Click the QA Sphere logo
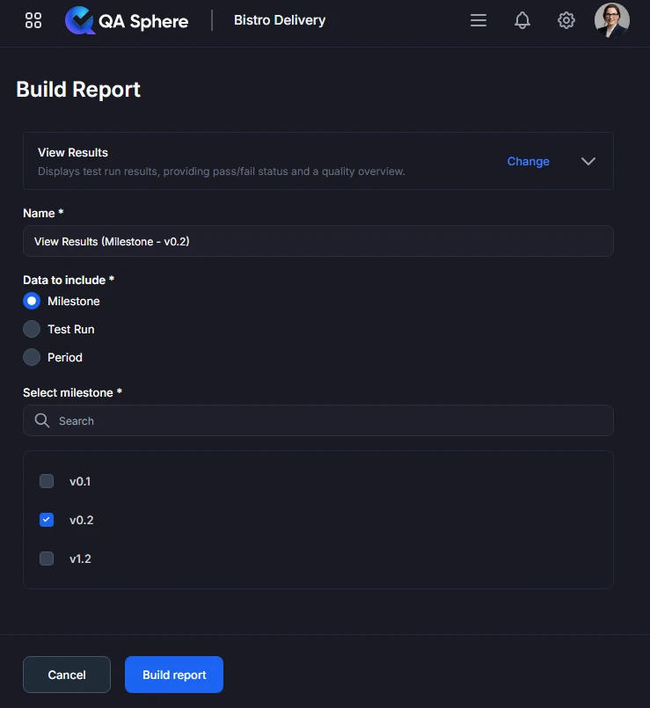 click(x=126, y=20)
